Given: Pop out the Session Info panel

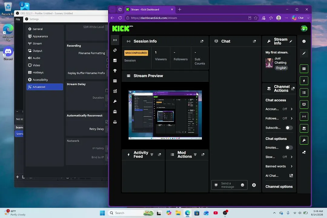Looking at the screenshot, I should tap(202, 41).
